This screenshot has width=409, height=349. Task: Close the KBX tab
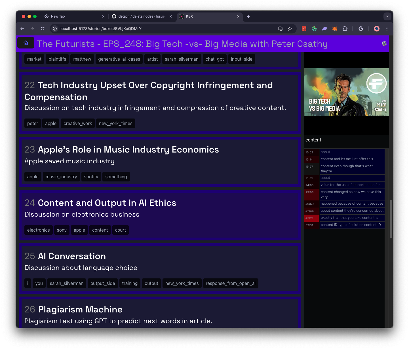point(238,16)
